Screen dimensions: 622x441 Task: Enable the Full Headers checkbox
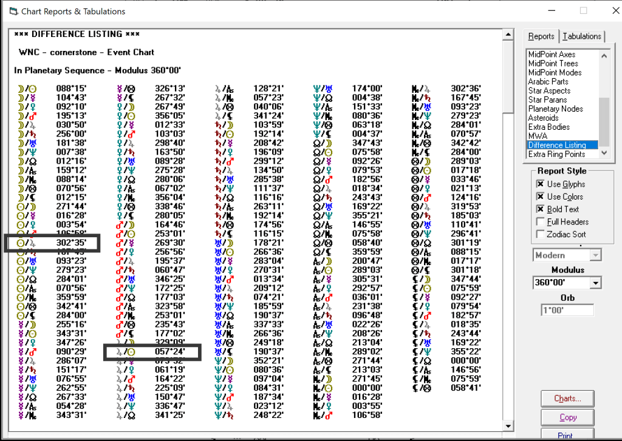point(540,222)
